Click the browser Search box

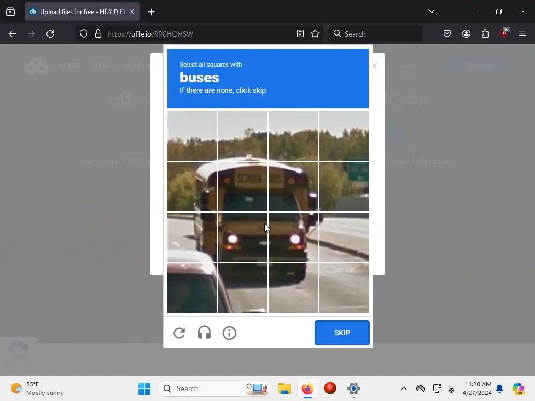tap(375, 34)
